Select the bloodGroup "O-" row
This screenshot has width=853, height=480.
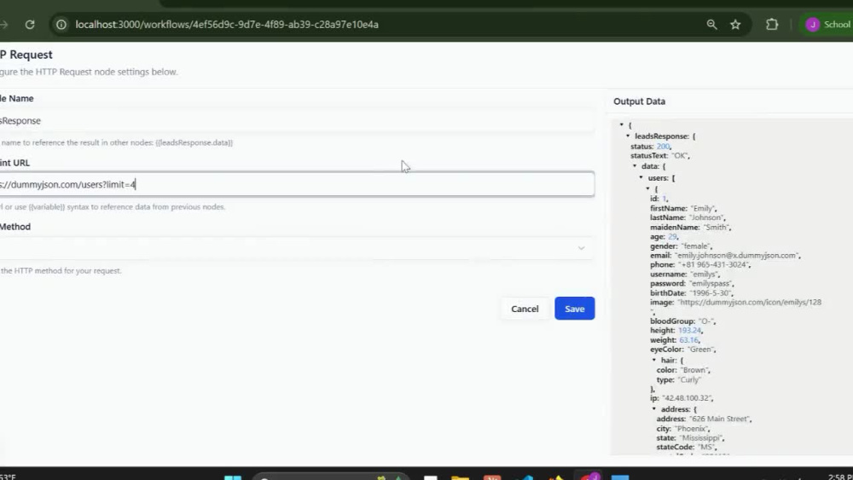pos(684,321)
